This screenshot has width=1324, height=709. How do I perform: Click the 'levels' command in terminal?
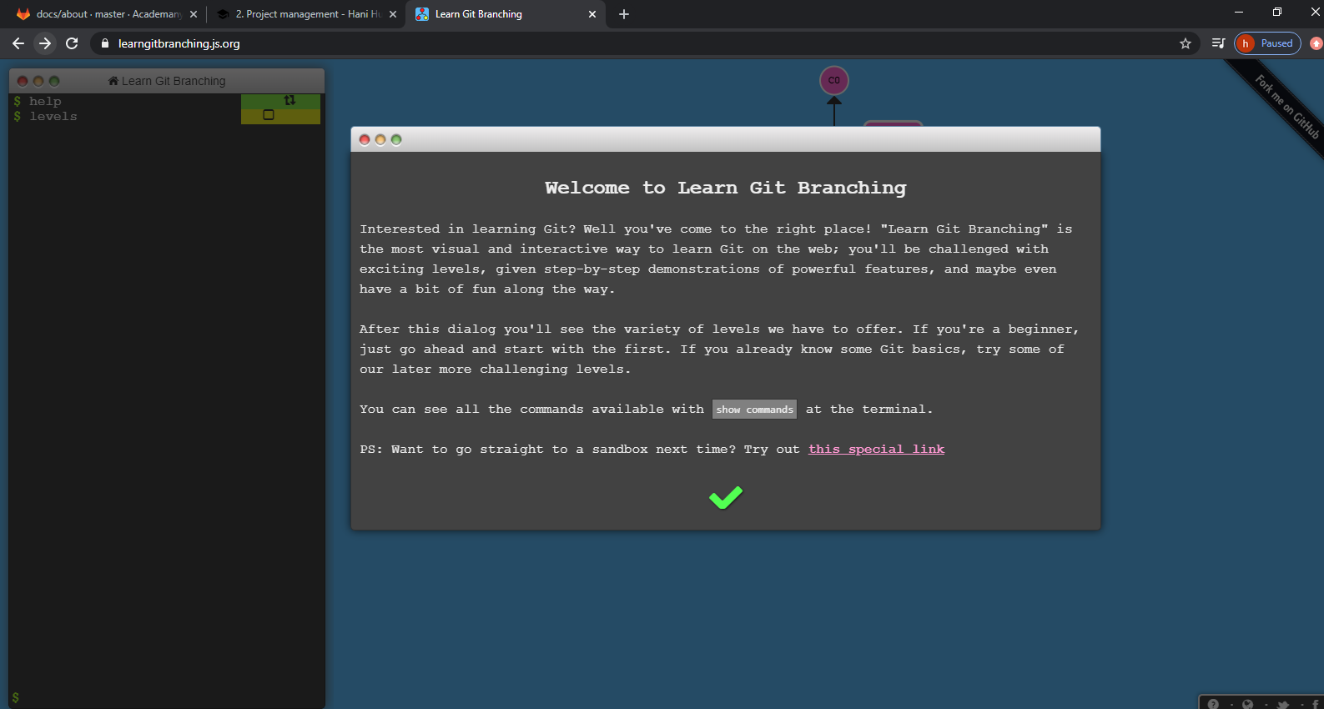[53, 117]
